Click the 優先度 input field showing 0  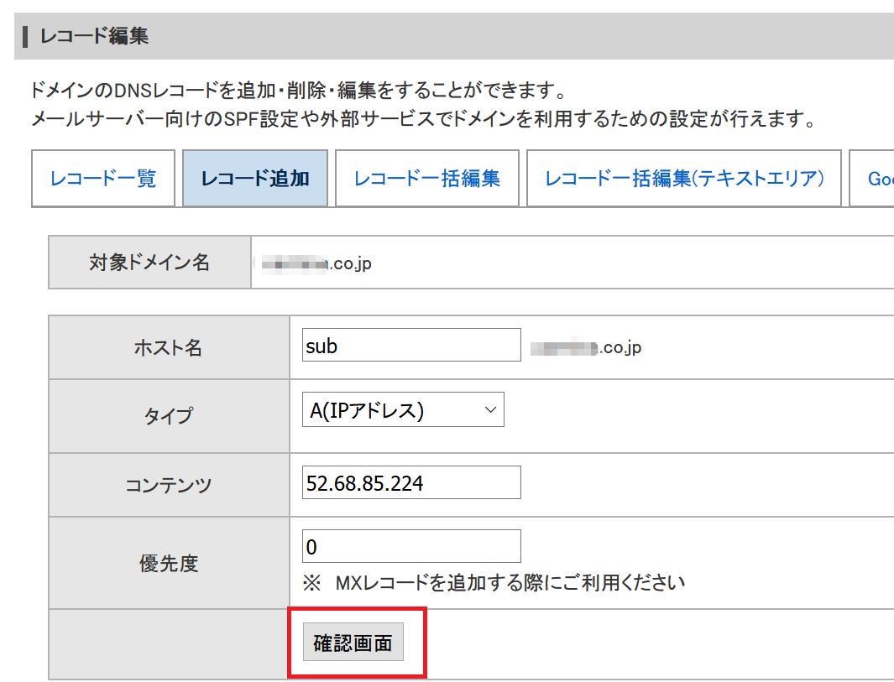[x=411, y=546]
